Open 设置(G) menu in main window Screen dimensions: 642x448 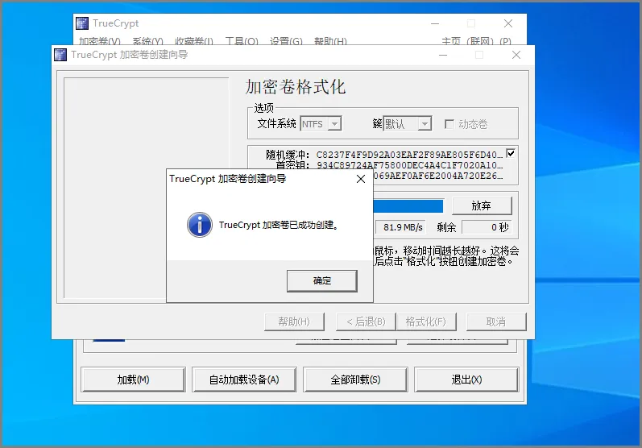[x=286, y=41]
